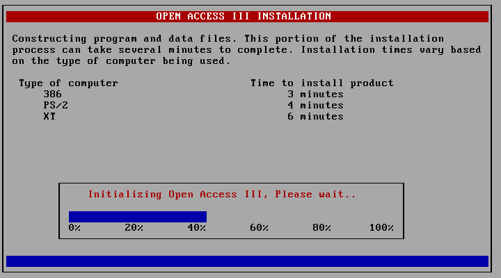The image size is (501, 278).
Task: Click the 'Time to install product' heading
Action: tap(321, 83)
